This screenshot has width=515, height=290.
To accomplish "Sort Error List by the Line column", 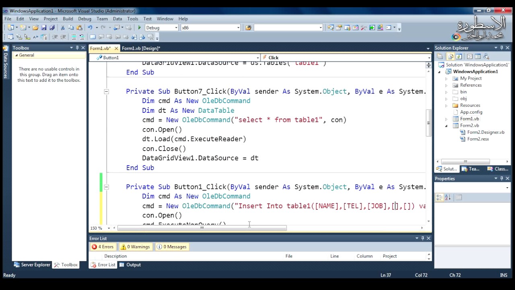I will 335,256.
